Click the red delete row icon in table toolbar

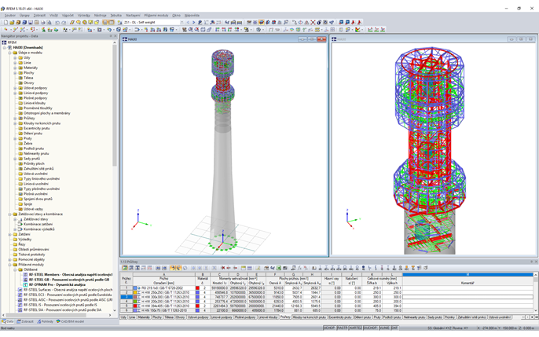click(x=223, y=268)
